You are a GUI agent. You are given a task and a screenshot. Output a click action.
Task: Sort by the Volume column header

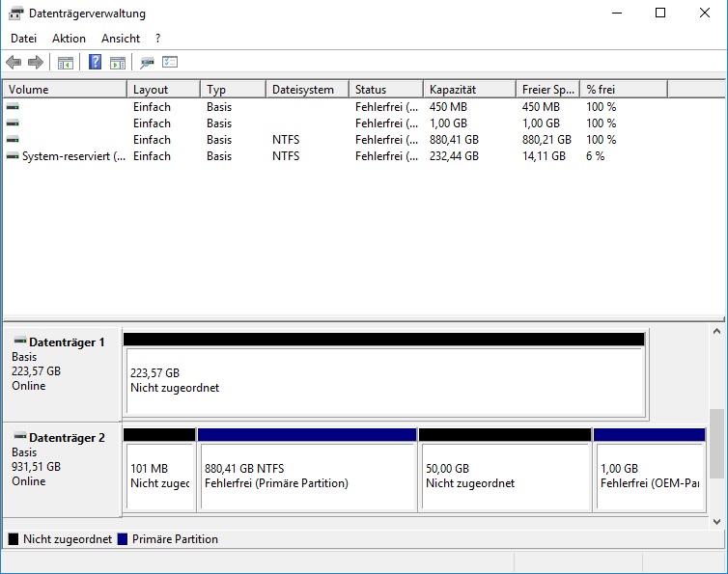tap(65, 89)
